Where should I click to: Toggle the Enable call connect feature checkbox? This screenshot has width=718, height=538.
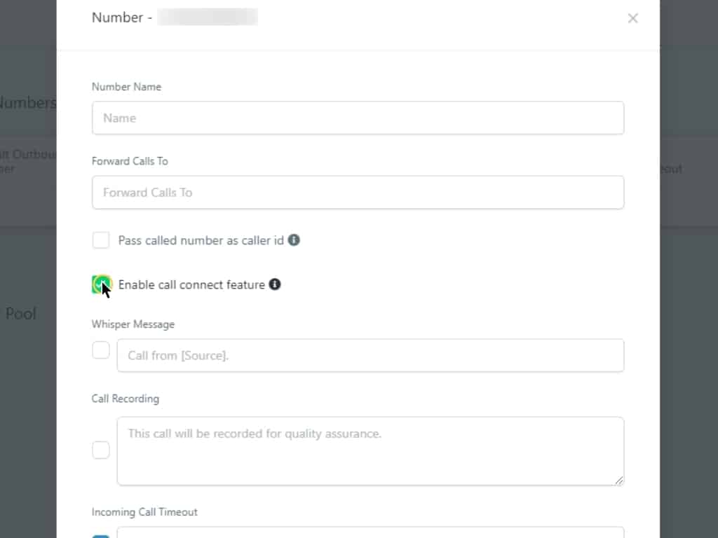(x=101, y=284)
